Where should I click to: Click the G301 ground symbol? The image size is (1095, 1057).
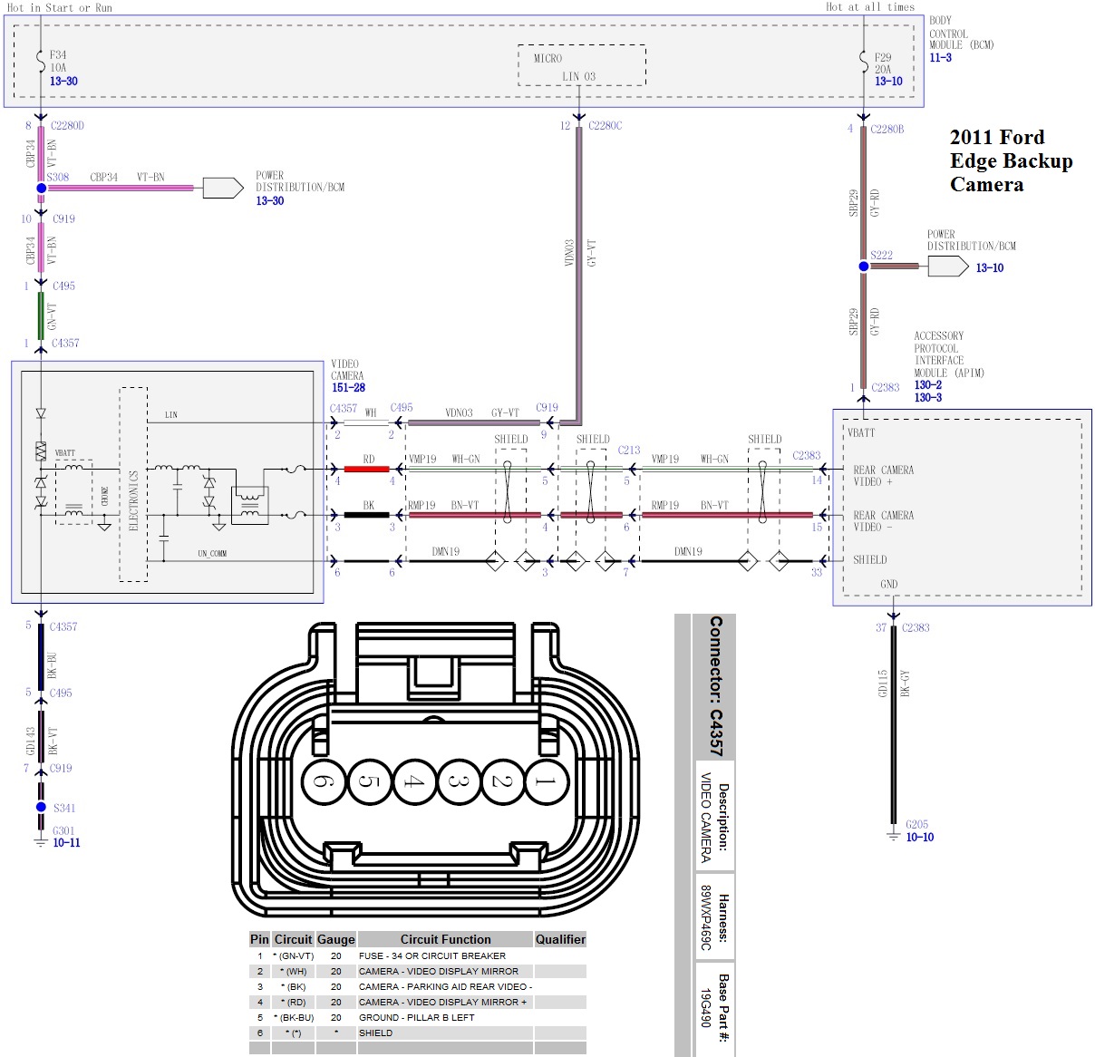(41, 841)
